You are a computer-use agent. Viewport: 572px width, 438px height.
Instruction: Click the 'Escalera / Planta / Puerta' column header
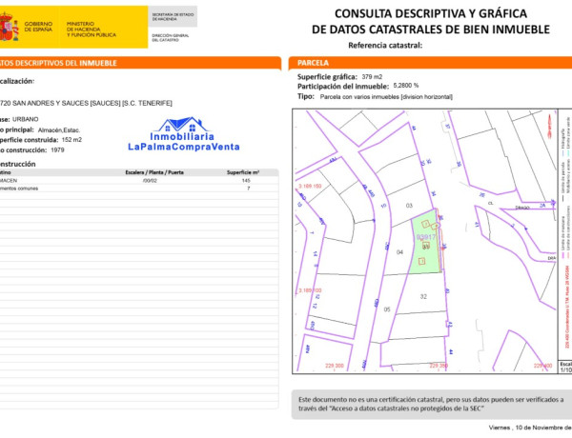[x=154, y=172]
